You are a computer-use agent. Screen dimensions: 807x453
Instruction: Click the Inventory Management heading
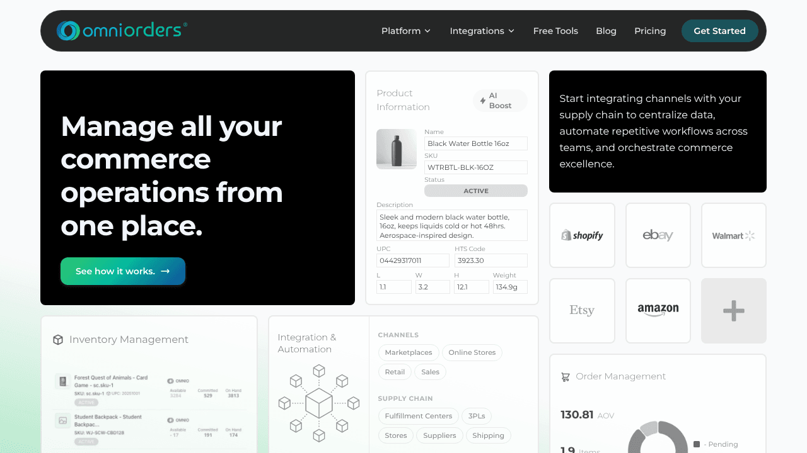pyautogui.click(x=129, y=340)
